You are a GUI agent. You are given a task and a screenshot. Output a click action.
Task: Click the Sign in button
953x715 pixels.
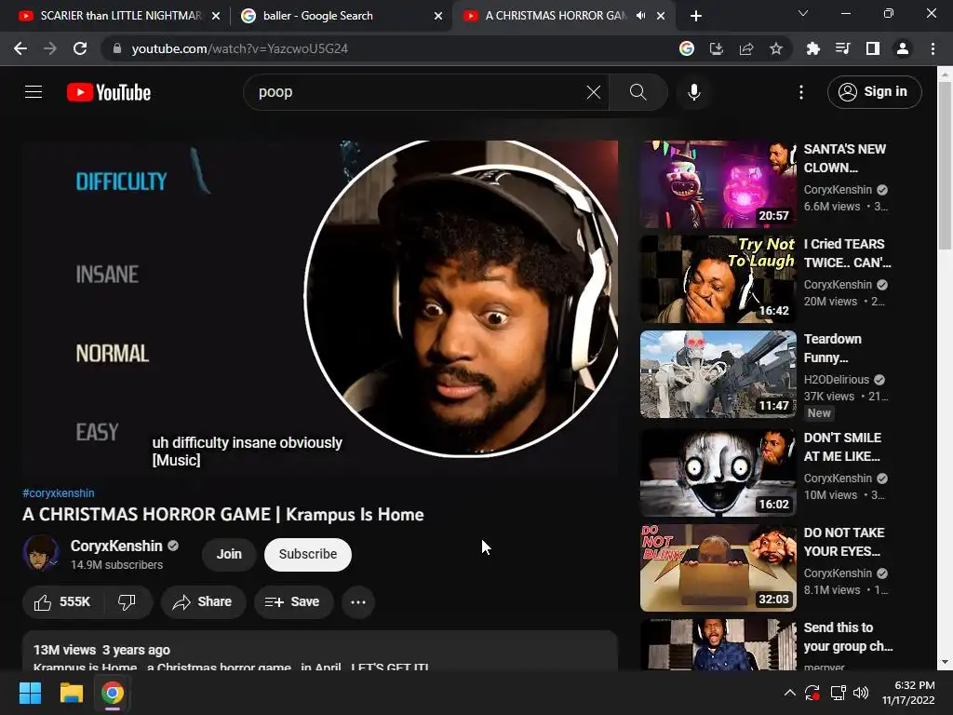[x=874, y=92]
